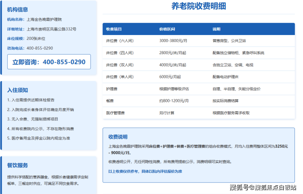Viewport: 303px width, 194px height.
Task: Click the 含独立卫浴、空调、电视 cell
Action: click(233, 65)
